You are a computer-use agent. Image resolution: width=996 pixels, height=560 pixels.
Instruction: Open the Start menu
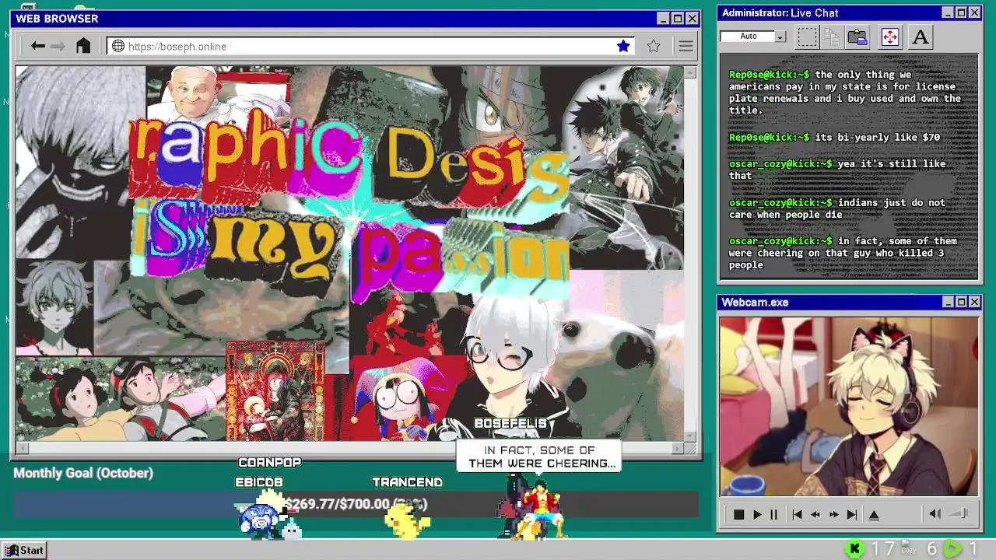25,550
